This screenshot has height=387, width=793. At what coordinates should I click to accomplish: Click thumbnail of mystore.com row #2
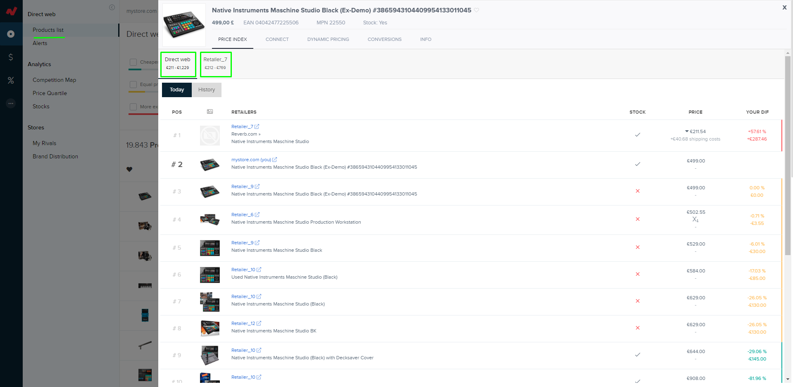[x=210, y=165]
